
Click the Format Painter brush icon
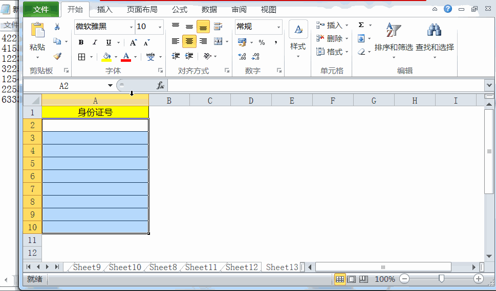(x=57, y=56)
